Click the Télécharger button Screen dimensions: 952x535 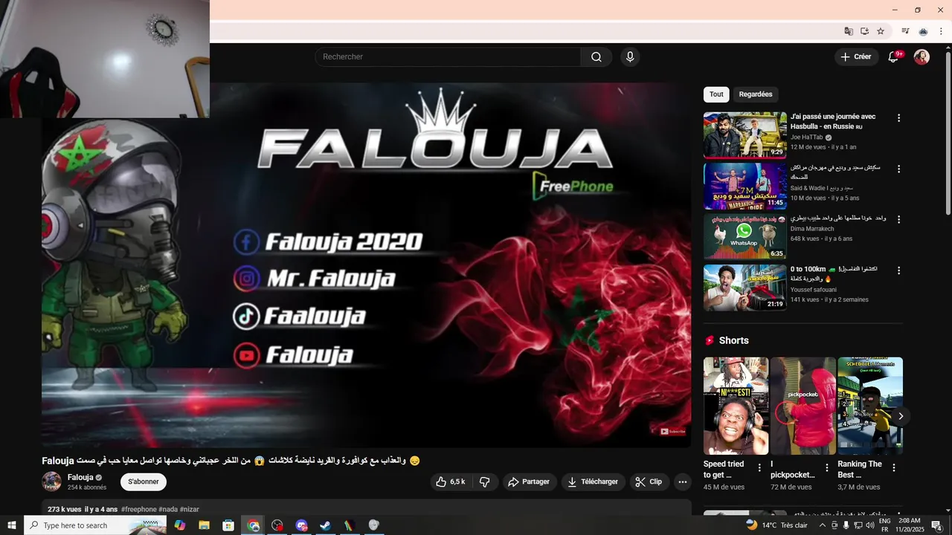pyautogui.click(x=594, y=481)
